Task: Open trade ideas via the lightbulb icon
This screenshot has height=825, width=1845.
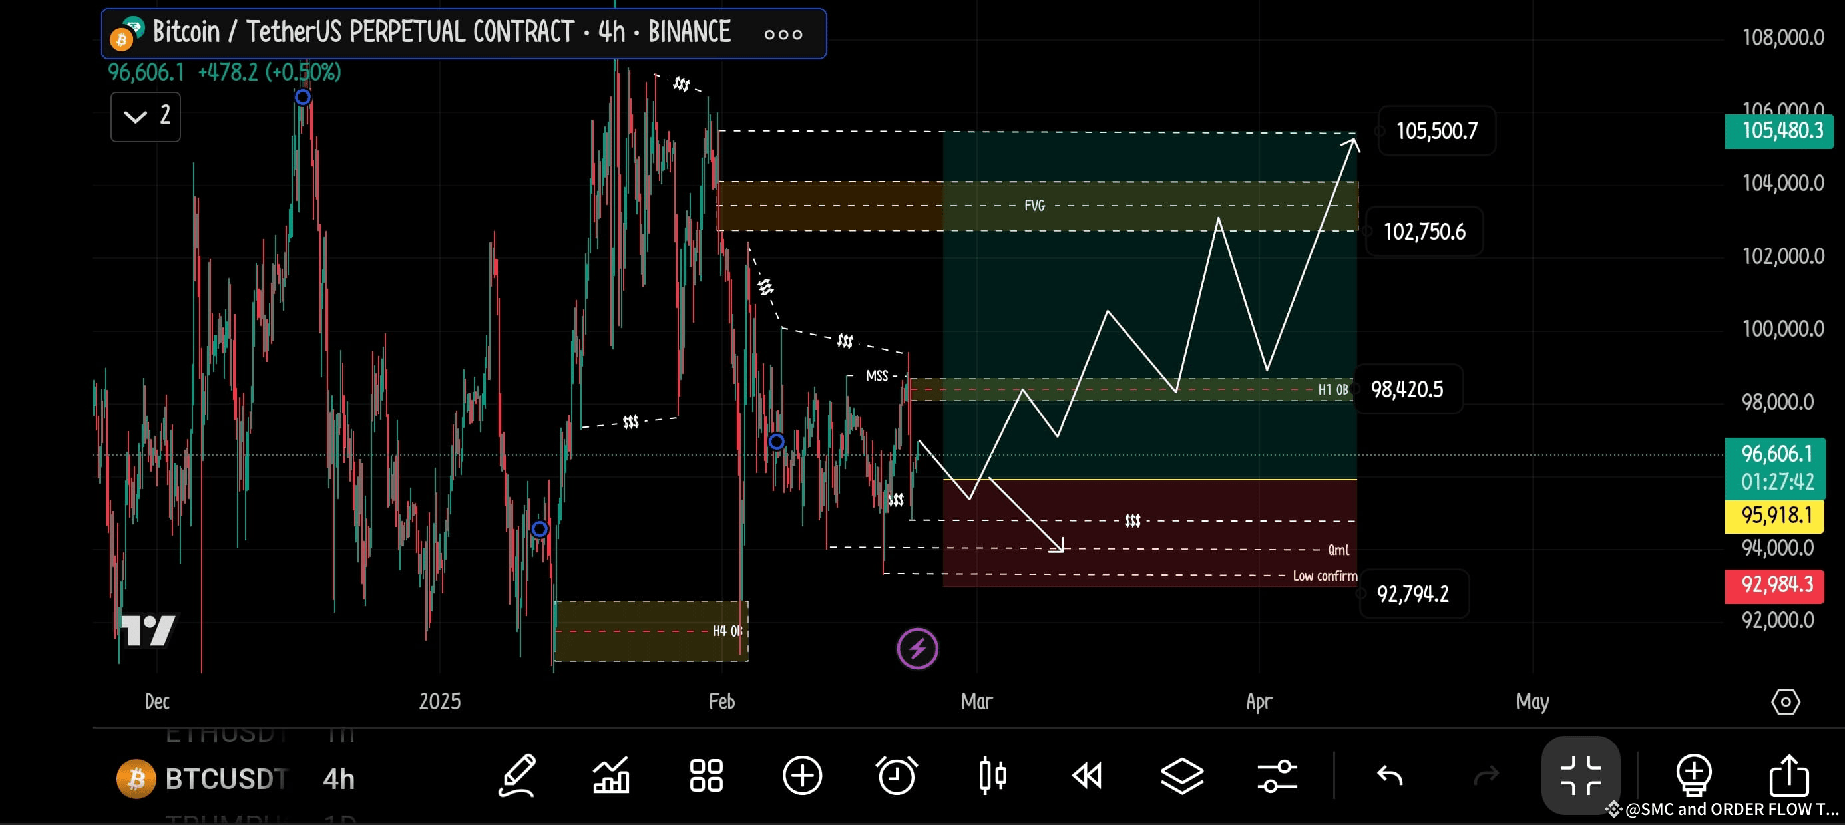Action: tap(1693, 776)
